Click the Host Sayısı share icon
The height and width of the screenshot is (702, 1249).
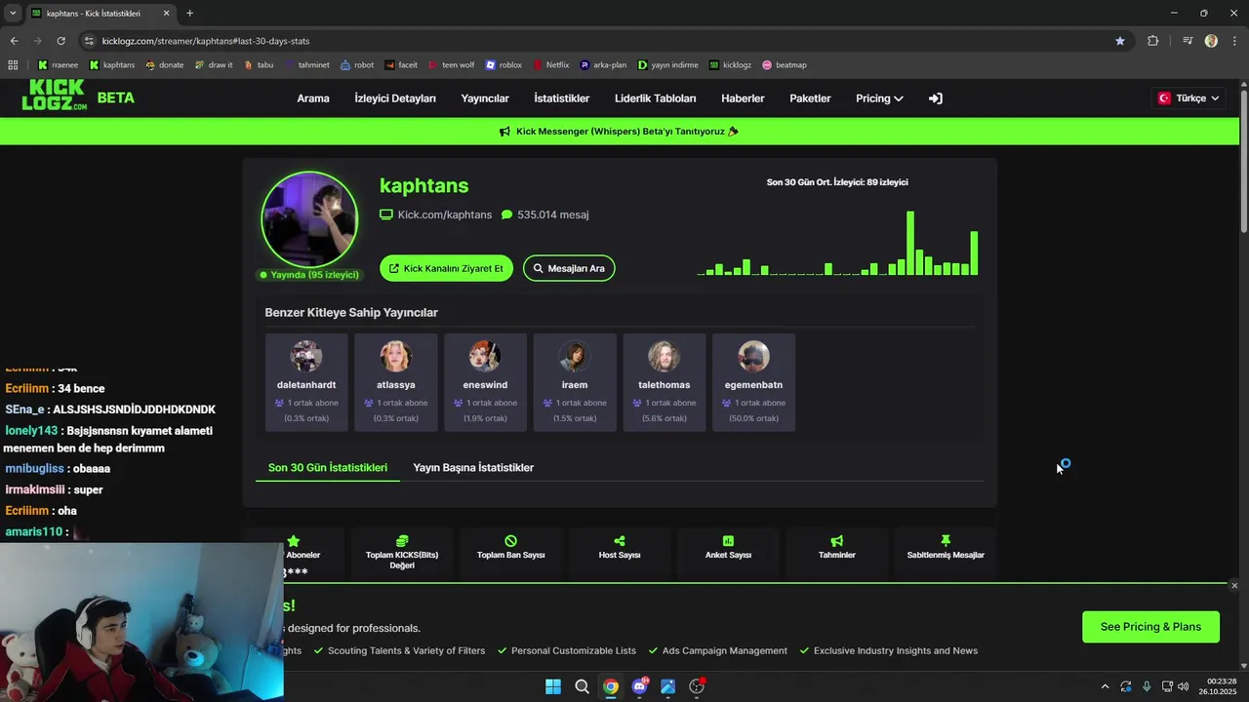pos(620,541)
